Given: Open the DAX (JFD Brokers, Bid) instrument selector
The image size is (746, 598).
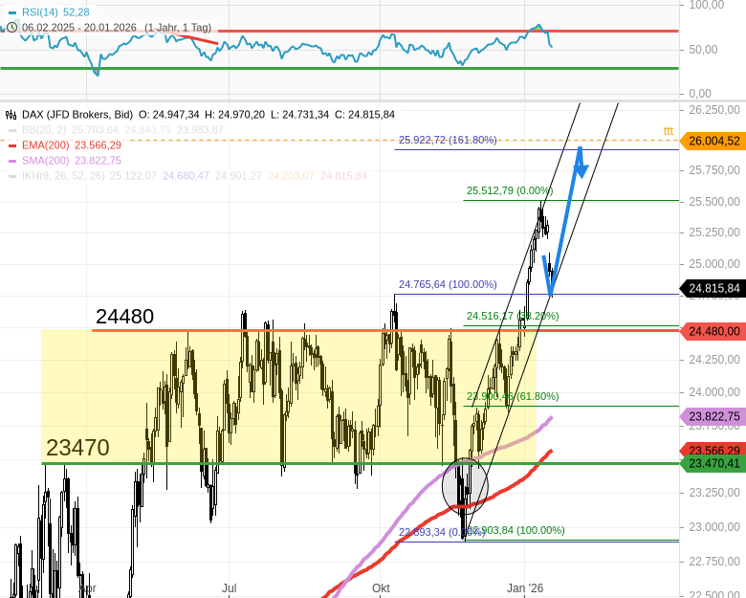Looking at the screenshot, I should (77, 114).
